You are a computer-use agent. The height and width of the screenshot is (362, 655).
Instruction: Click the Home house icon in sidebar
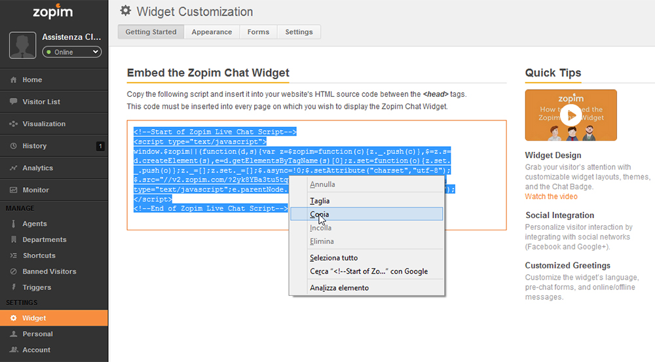(x=13, y=80)
